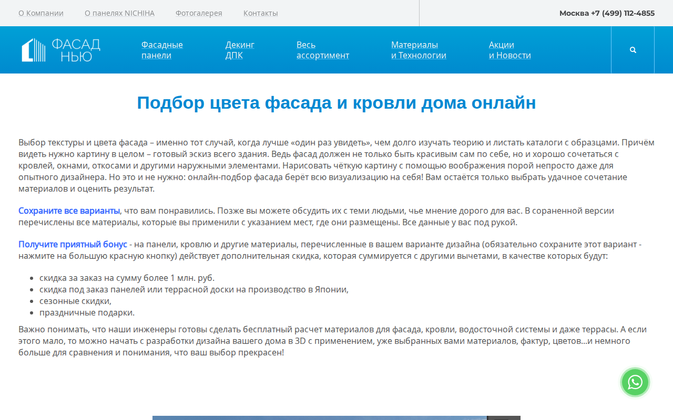Click bullet about производство в Японии
This screenshot has width=673, height=420.
click(x=194, y=289)
